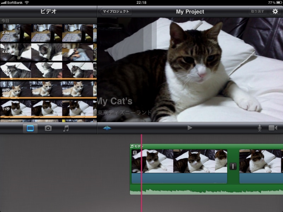Play the project preview
The height and width of the screenshot is (212, 283).
click(190, 128)
